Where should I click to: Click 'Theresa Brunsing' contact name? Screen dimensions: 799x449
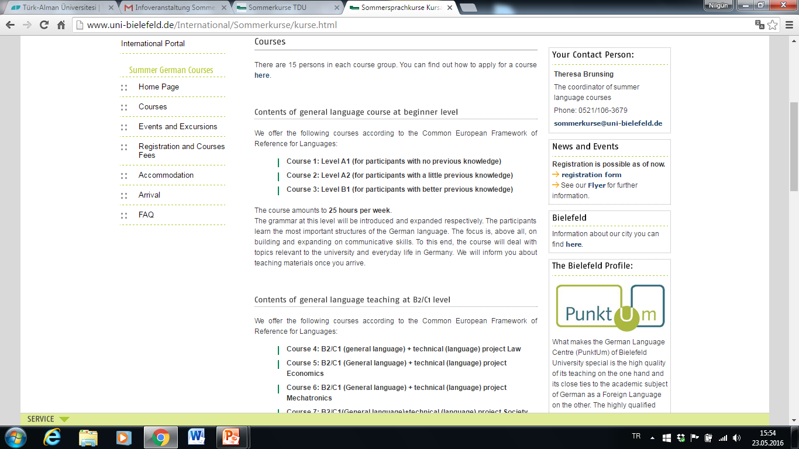[x=584, y=74]
